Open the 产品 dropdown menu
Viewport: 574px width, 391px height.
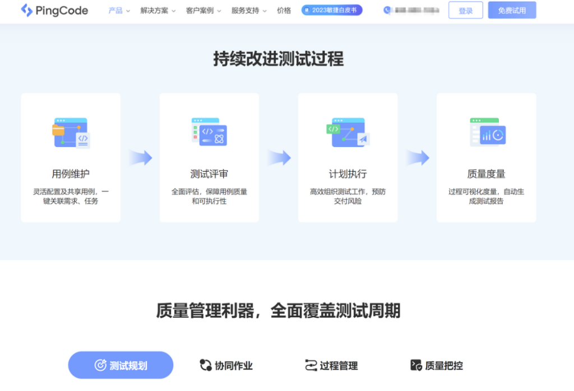click(x=116, y=11)
